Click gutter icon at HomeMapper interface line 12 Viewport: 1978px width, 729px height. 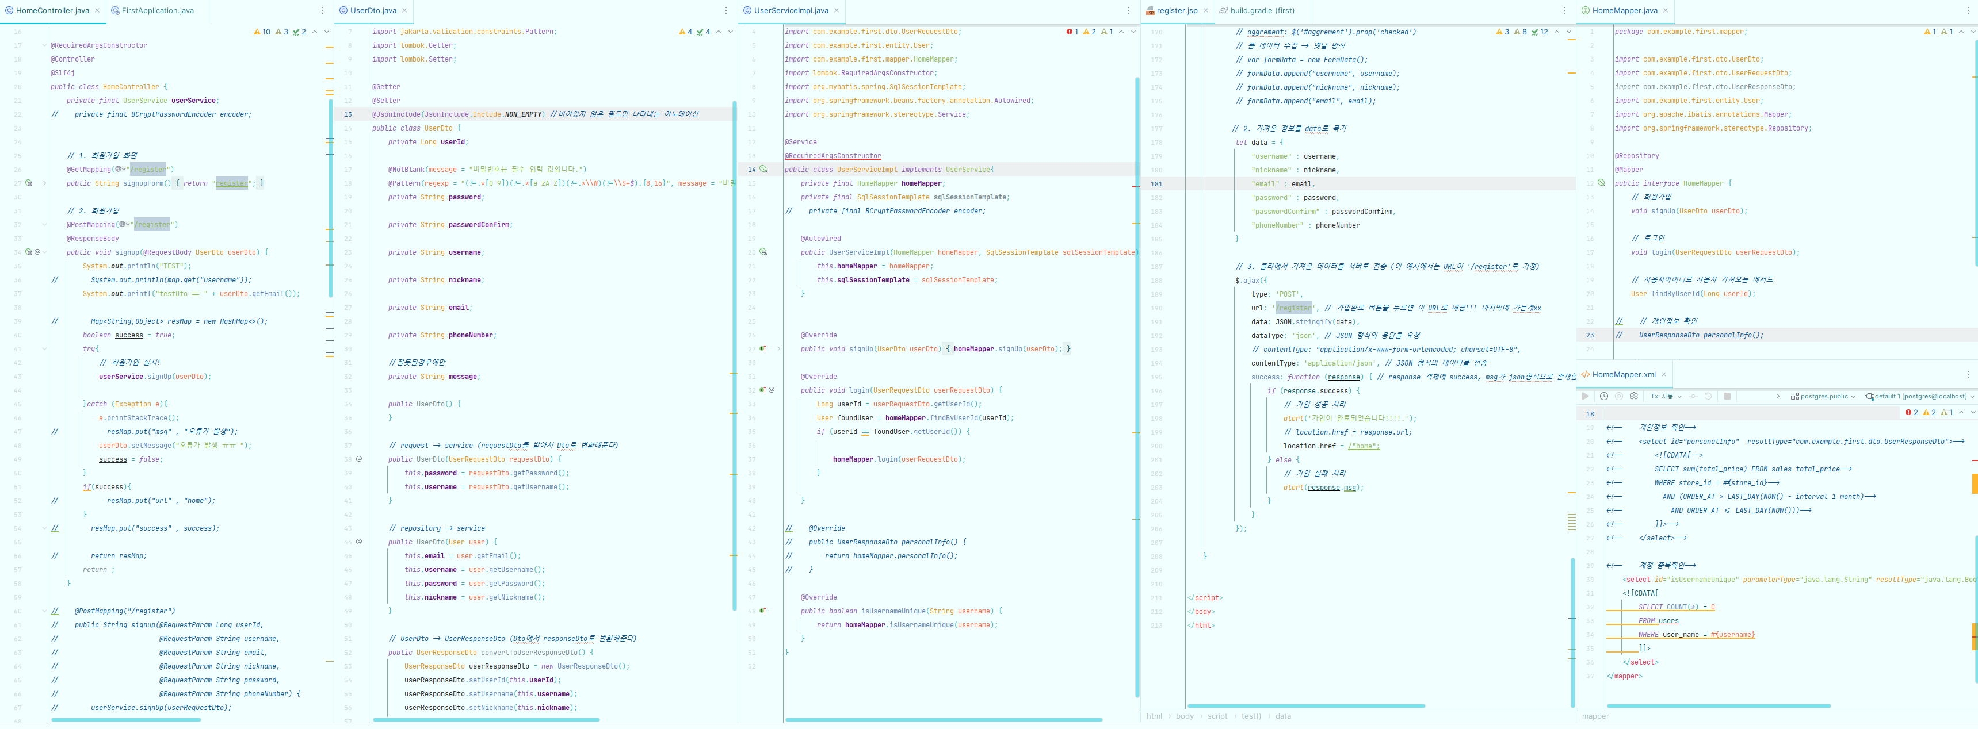1602,183
